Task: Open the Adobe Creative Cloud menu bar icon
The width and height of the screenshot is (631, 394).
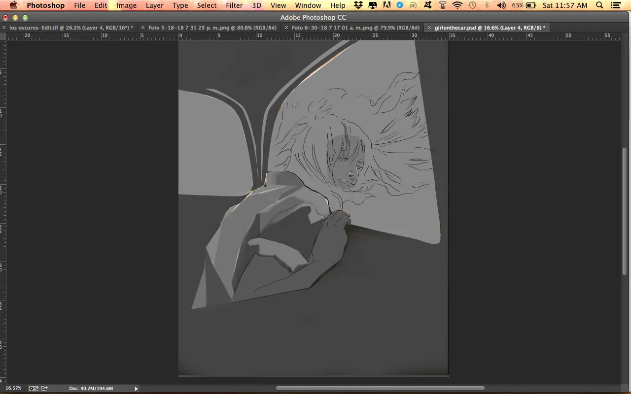Action: click(386, 5)
